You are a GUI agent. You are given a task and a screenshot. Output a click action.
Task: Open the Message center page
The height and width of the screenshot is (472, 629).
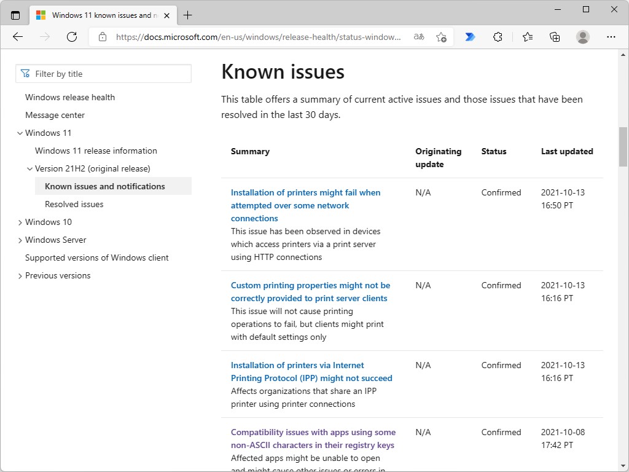[x=55, y=115]
